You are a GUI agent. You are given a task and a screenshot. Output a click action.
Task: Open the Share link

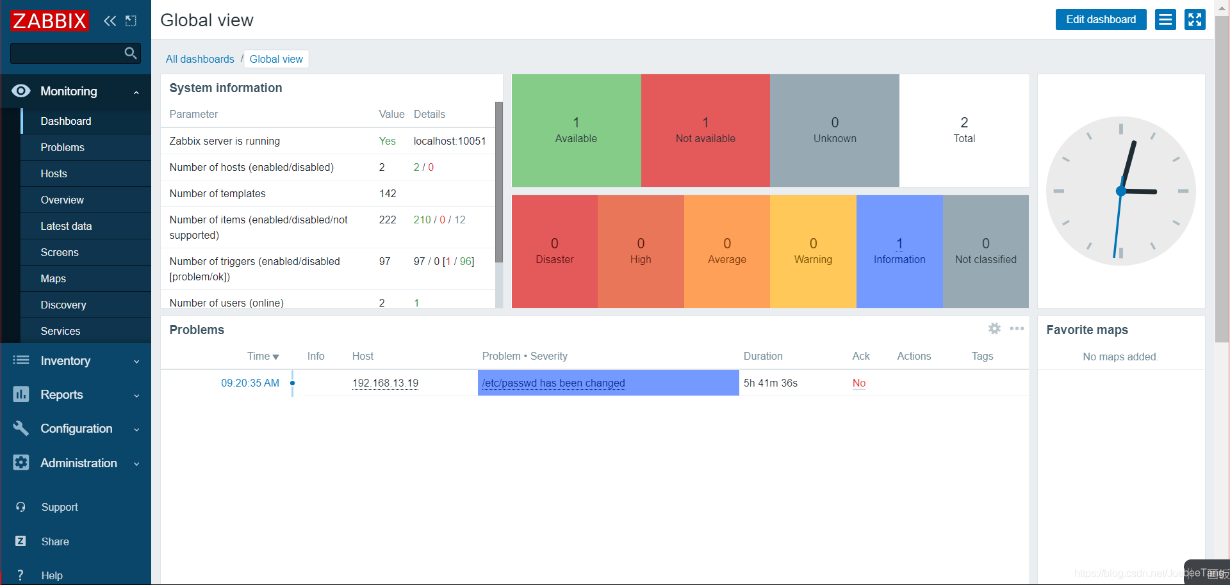point(55,541)
